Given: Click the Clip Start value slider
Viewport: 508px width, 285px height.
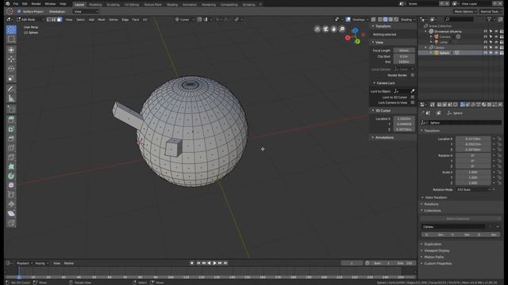Looking at the screenshot, I should (404, 56).
